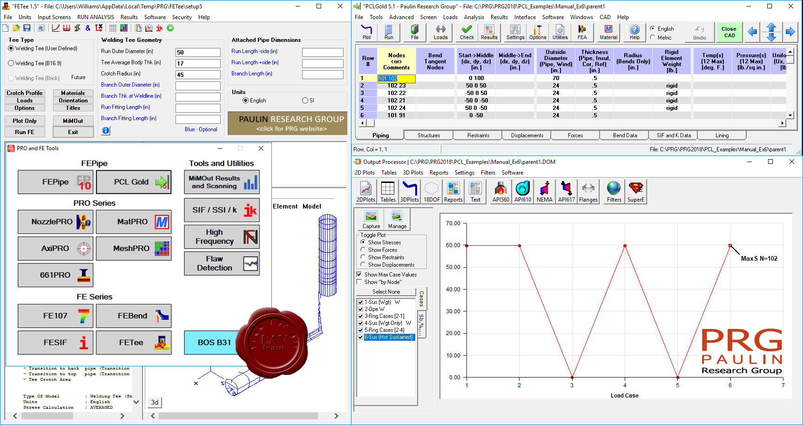The width and height of the screenshot is (803, 425).
Task: Select the 4-Sus (Wgt Only) W case row
Action: pos(386,323)
